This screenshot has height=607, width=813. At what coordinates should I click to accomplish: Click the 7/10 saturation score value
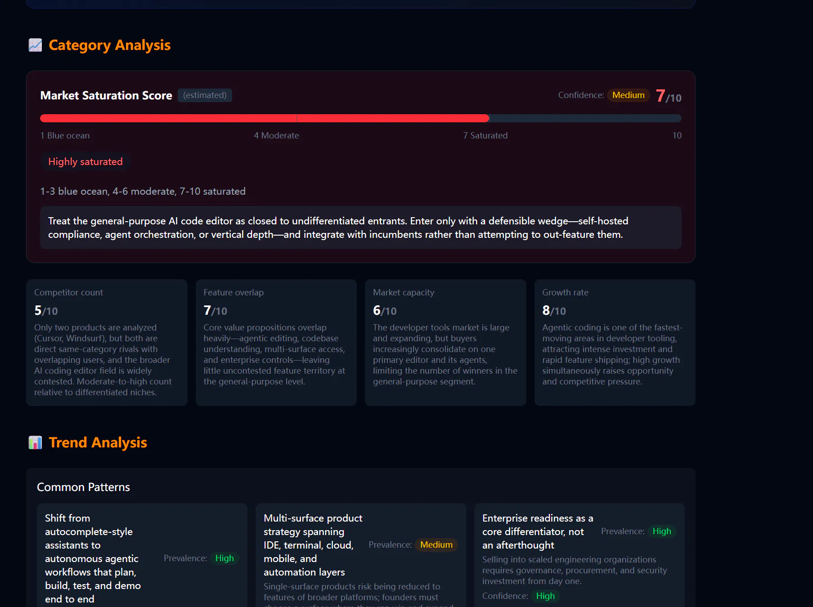coord(669,96)
